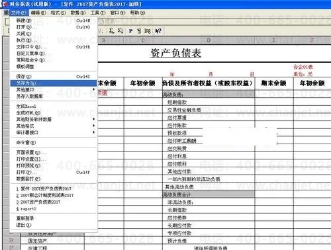Click the Sum (Σ) toolbar icon
This screenshot has height=250, width=331.
(111, 31)
